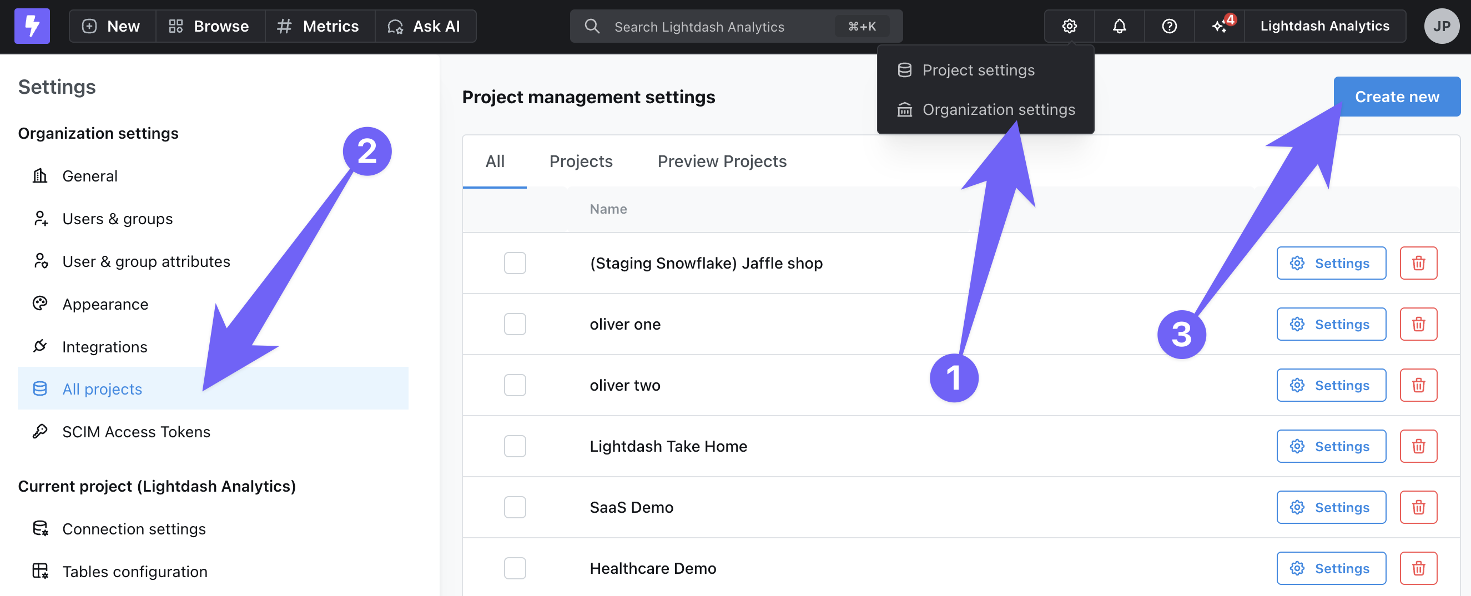Click the Lightdash lightning bolt logo
Image resolution: width=1471 pixels, height=596 pixels.
(x=32, y=26)
